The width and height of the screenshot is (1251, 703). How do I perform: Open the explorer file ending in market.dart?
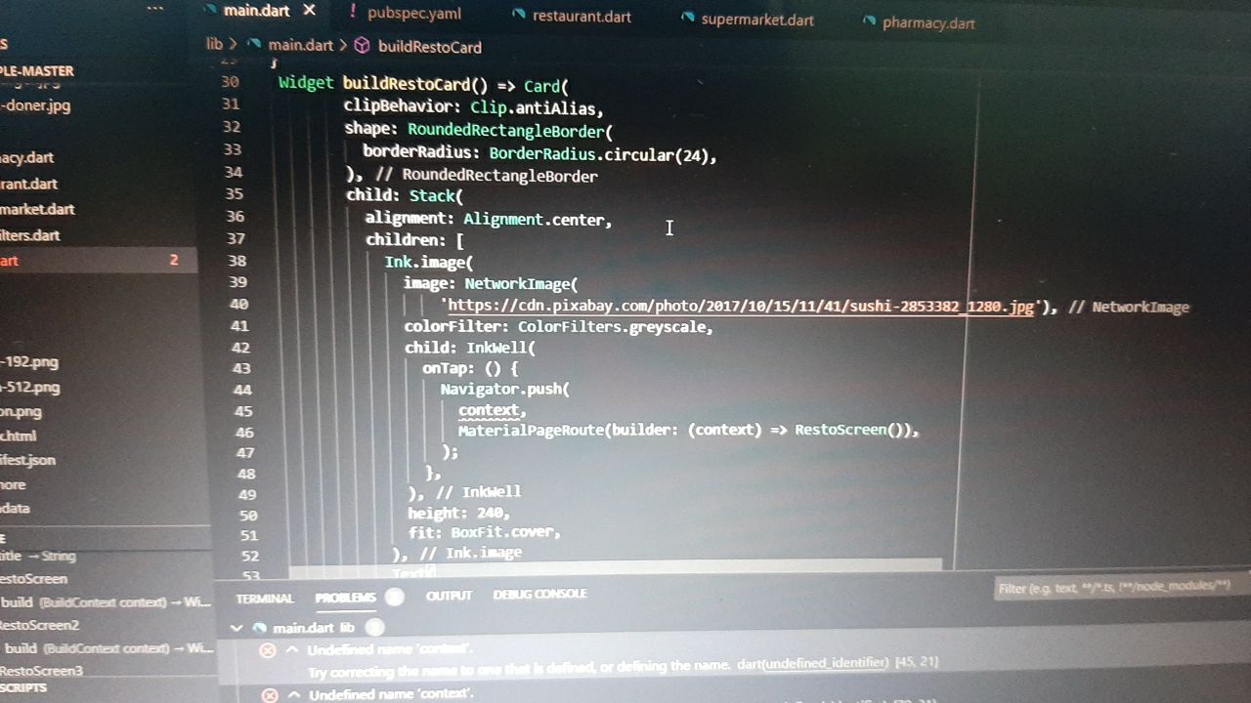point(37,209)
